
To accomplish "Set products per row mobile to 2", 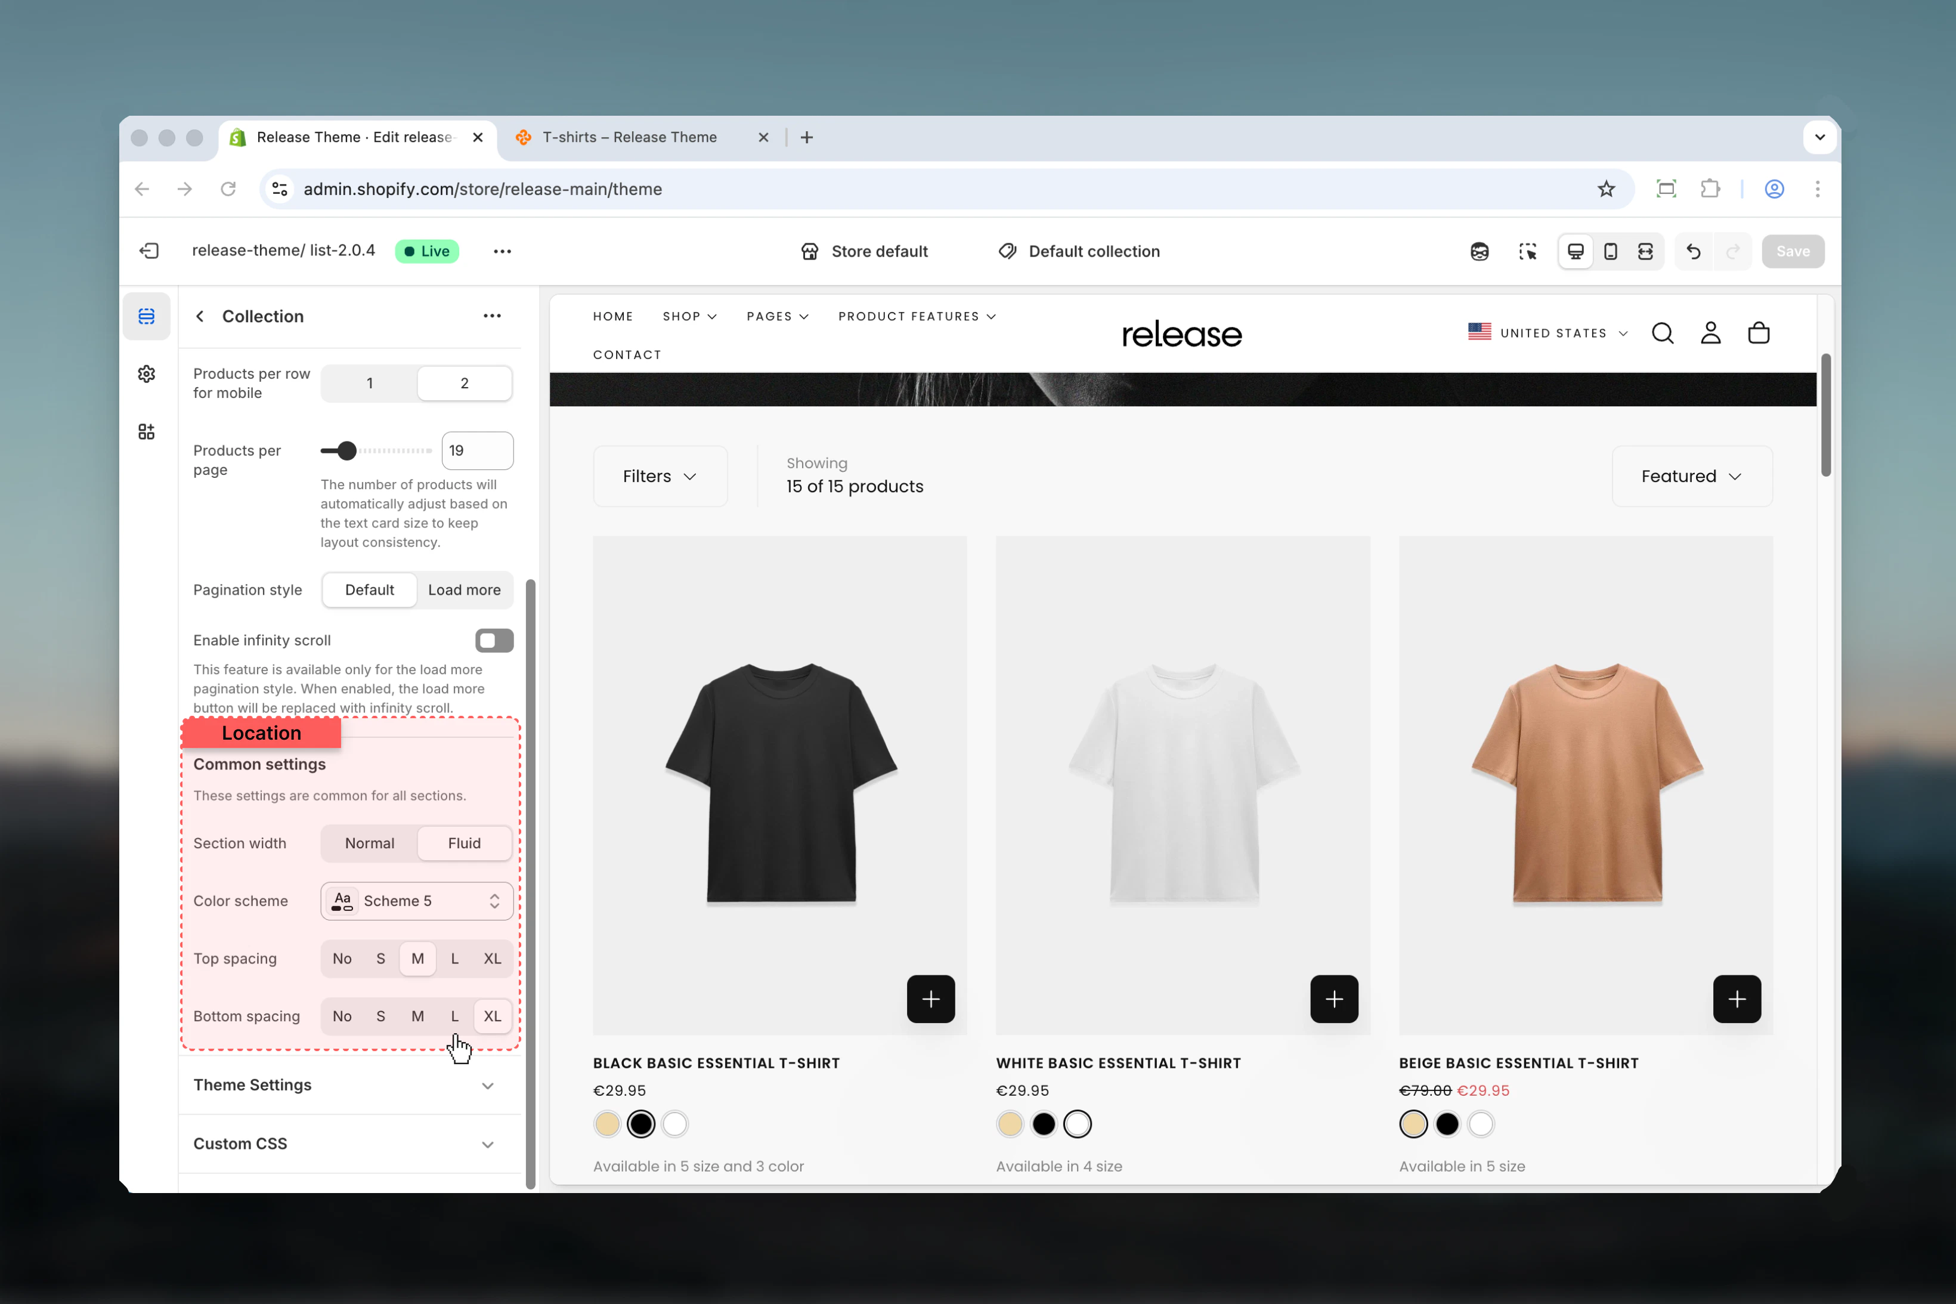I will click(x=465, y=382).
